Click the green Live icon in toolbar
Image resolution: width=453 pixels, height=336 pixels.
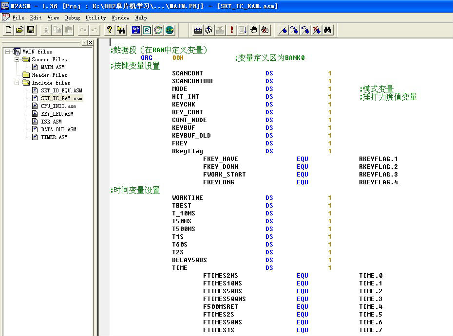[170, 30]
